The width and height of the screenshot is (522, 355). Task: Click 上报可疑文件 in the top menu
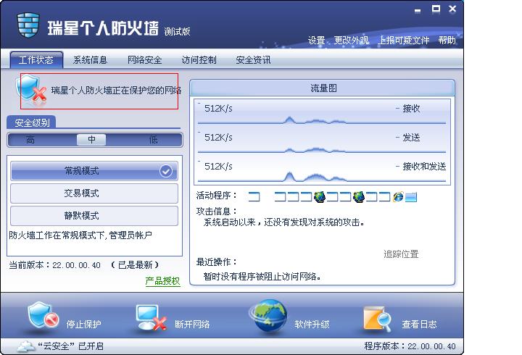tap(404, 41)
